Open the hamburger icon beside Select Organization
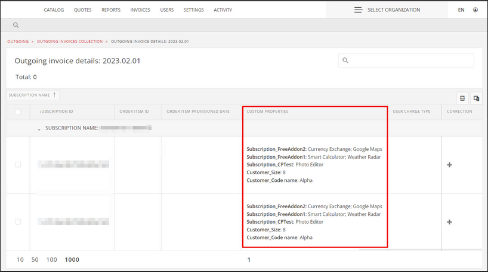 point(358,10)
